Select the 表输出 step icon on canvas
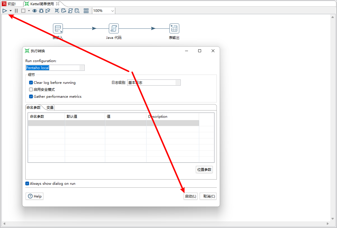 pyautogui.click(x=174, y=28)
